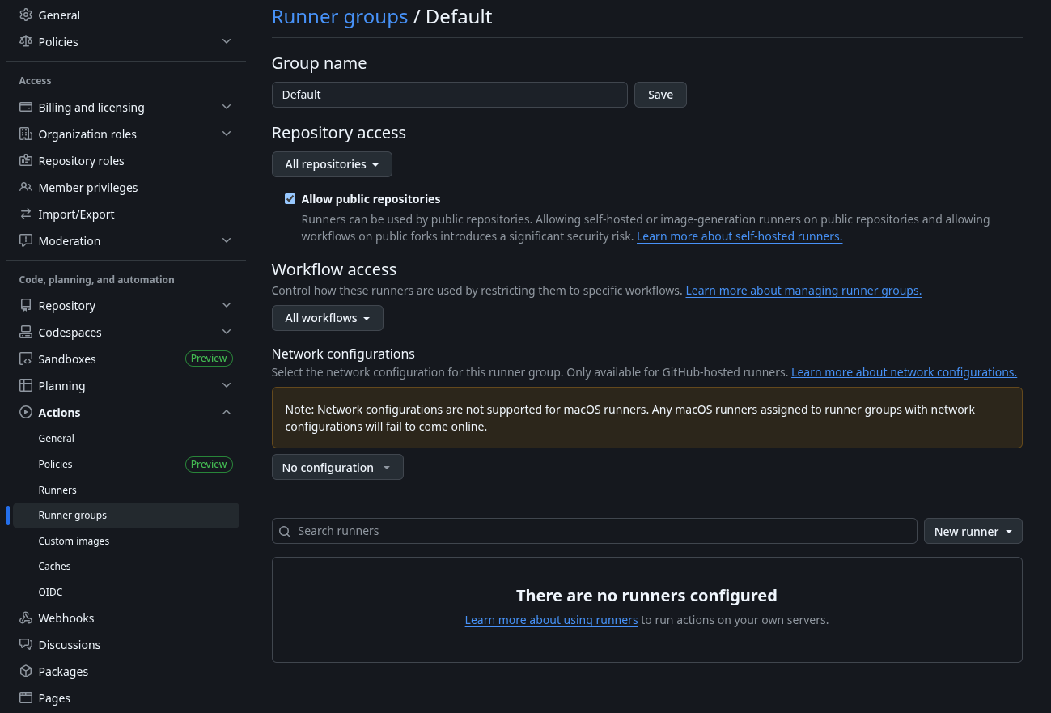Viewport: 1051px width, 713px height.
Task: Click the Packages box icon
Action: click(26, 672)
